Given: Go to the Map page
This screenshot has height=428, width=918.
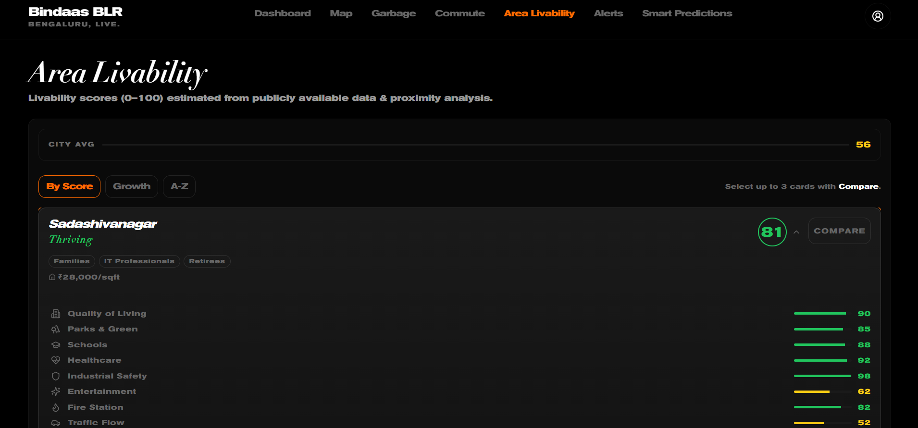Looking at the screenshot, I should (x=341, y=13).
